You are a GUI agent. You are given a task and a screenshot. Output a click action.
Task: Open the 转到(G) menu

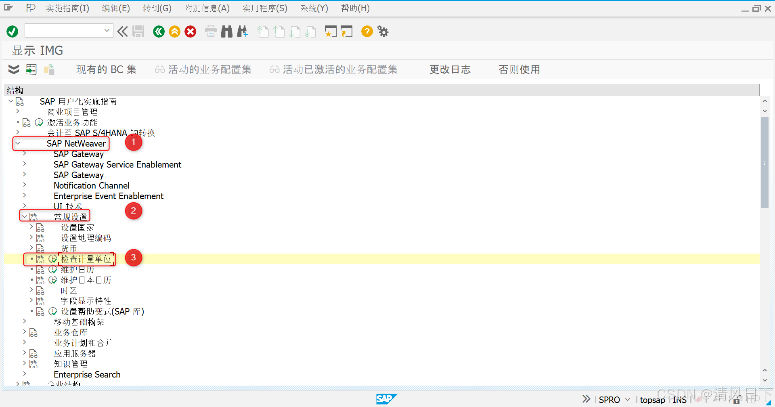coord(157,8)
